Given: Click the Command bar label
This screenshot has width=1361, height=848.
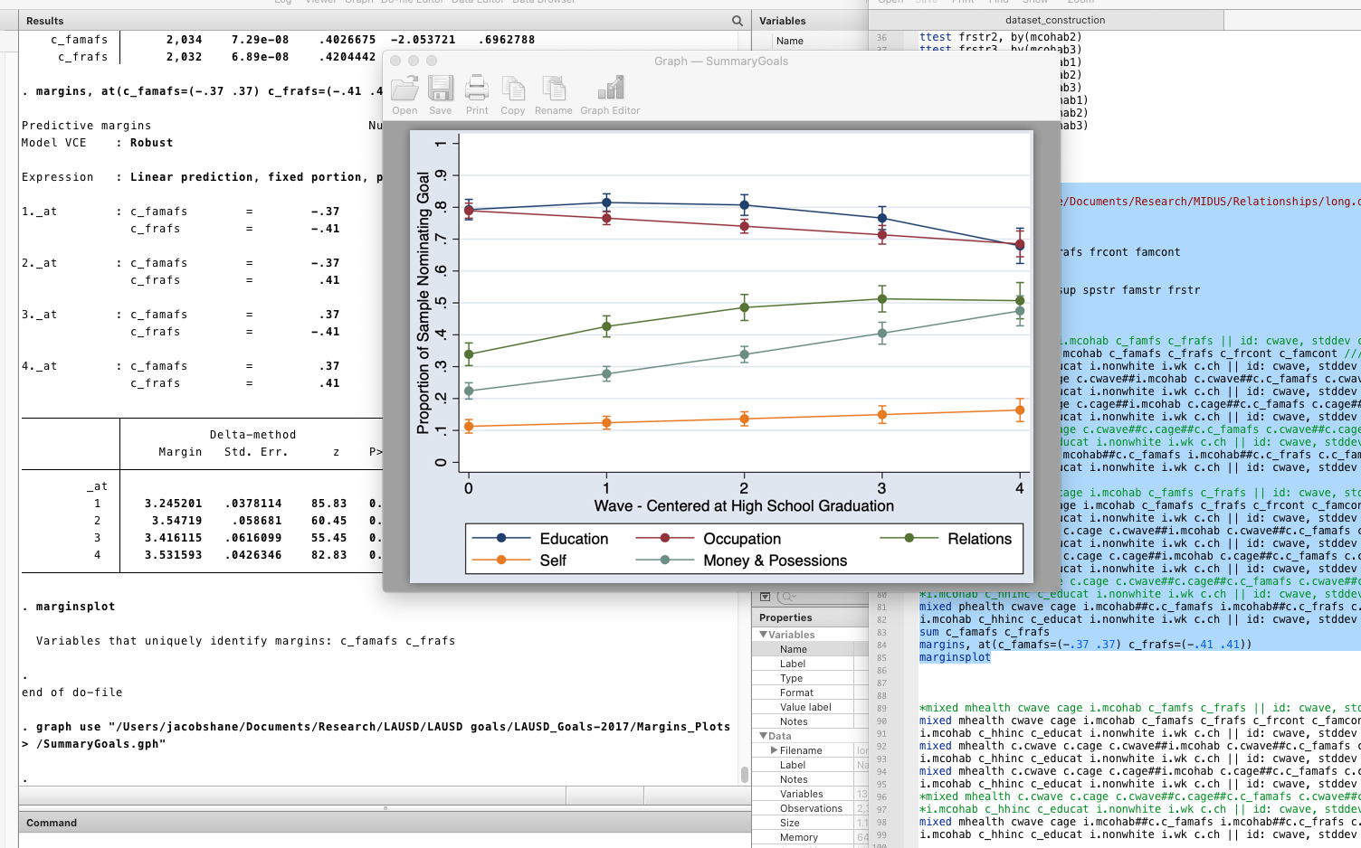Looking at the screenshot, I should tap(52, 823).
